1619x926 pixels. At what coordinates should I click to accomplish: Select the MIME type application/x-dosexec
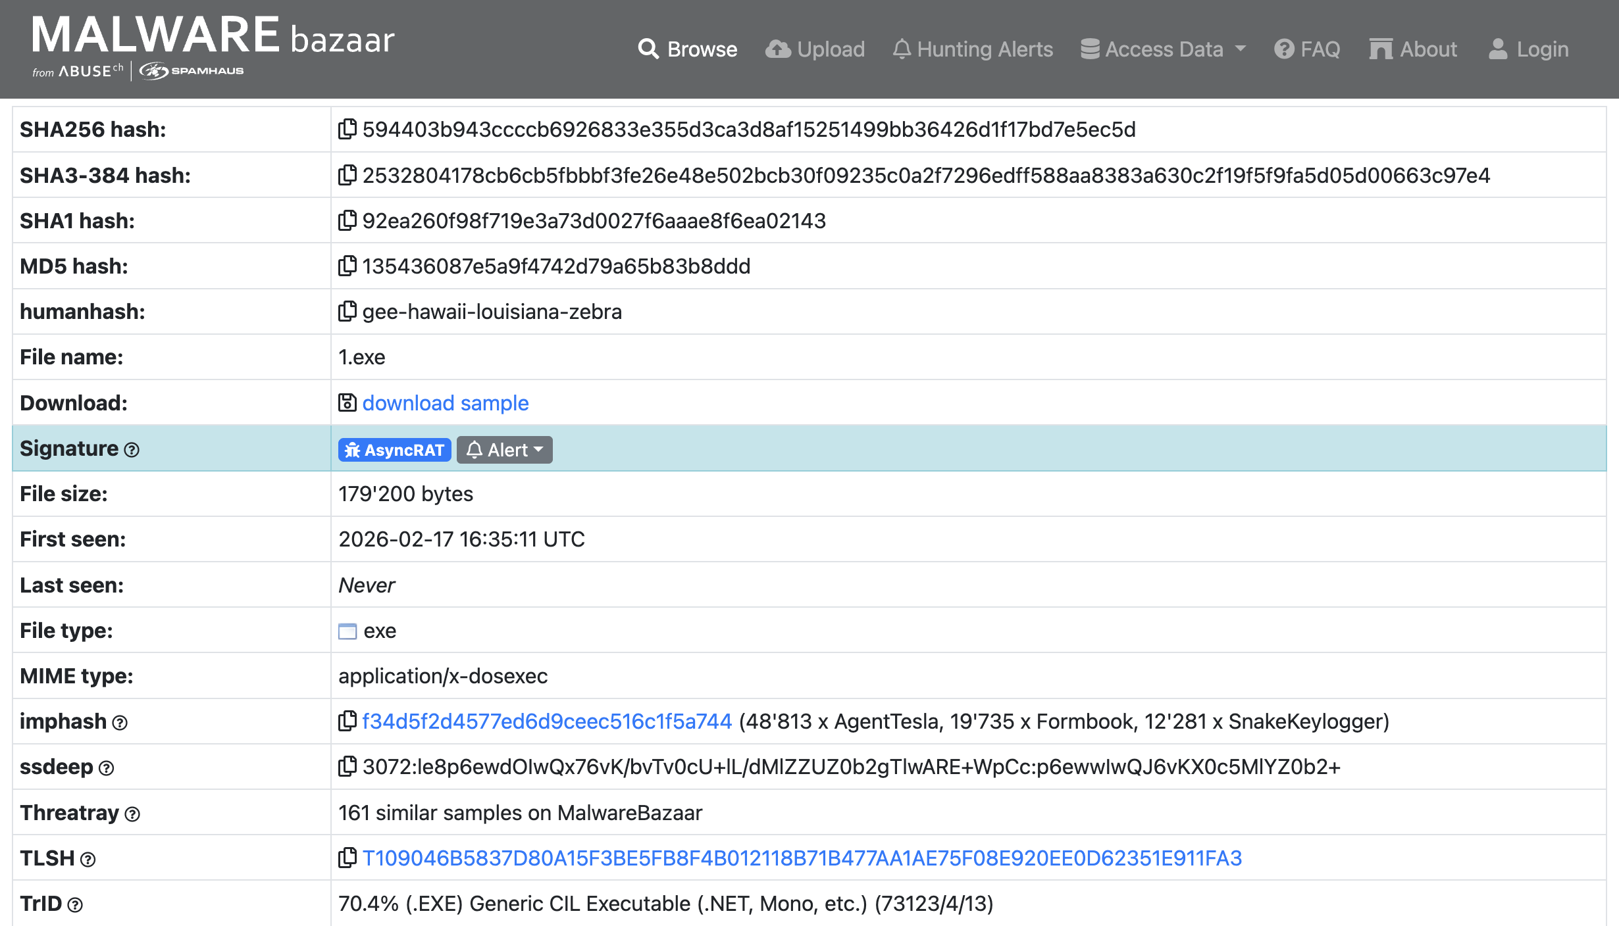point(443,676)
